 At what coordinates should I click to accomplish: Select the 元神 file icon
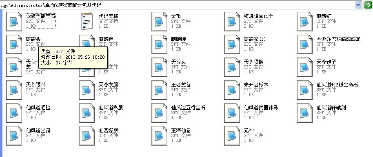[x=232, y=136]
